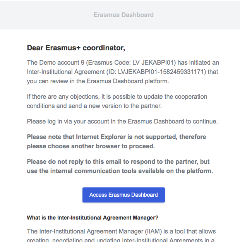Click the gray header banner area
Image resolution: width=240 pixels, height=242 pixels.
[120, 15]
